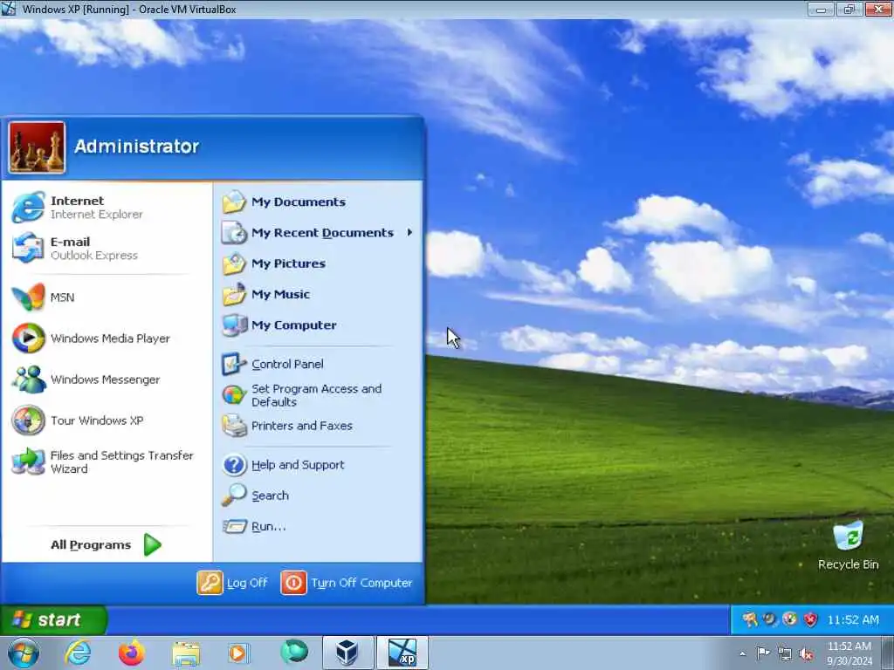Open host taskbar file explorer folder
The height and width of the screenshot is (670, 894).
(186, 653)
